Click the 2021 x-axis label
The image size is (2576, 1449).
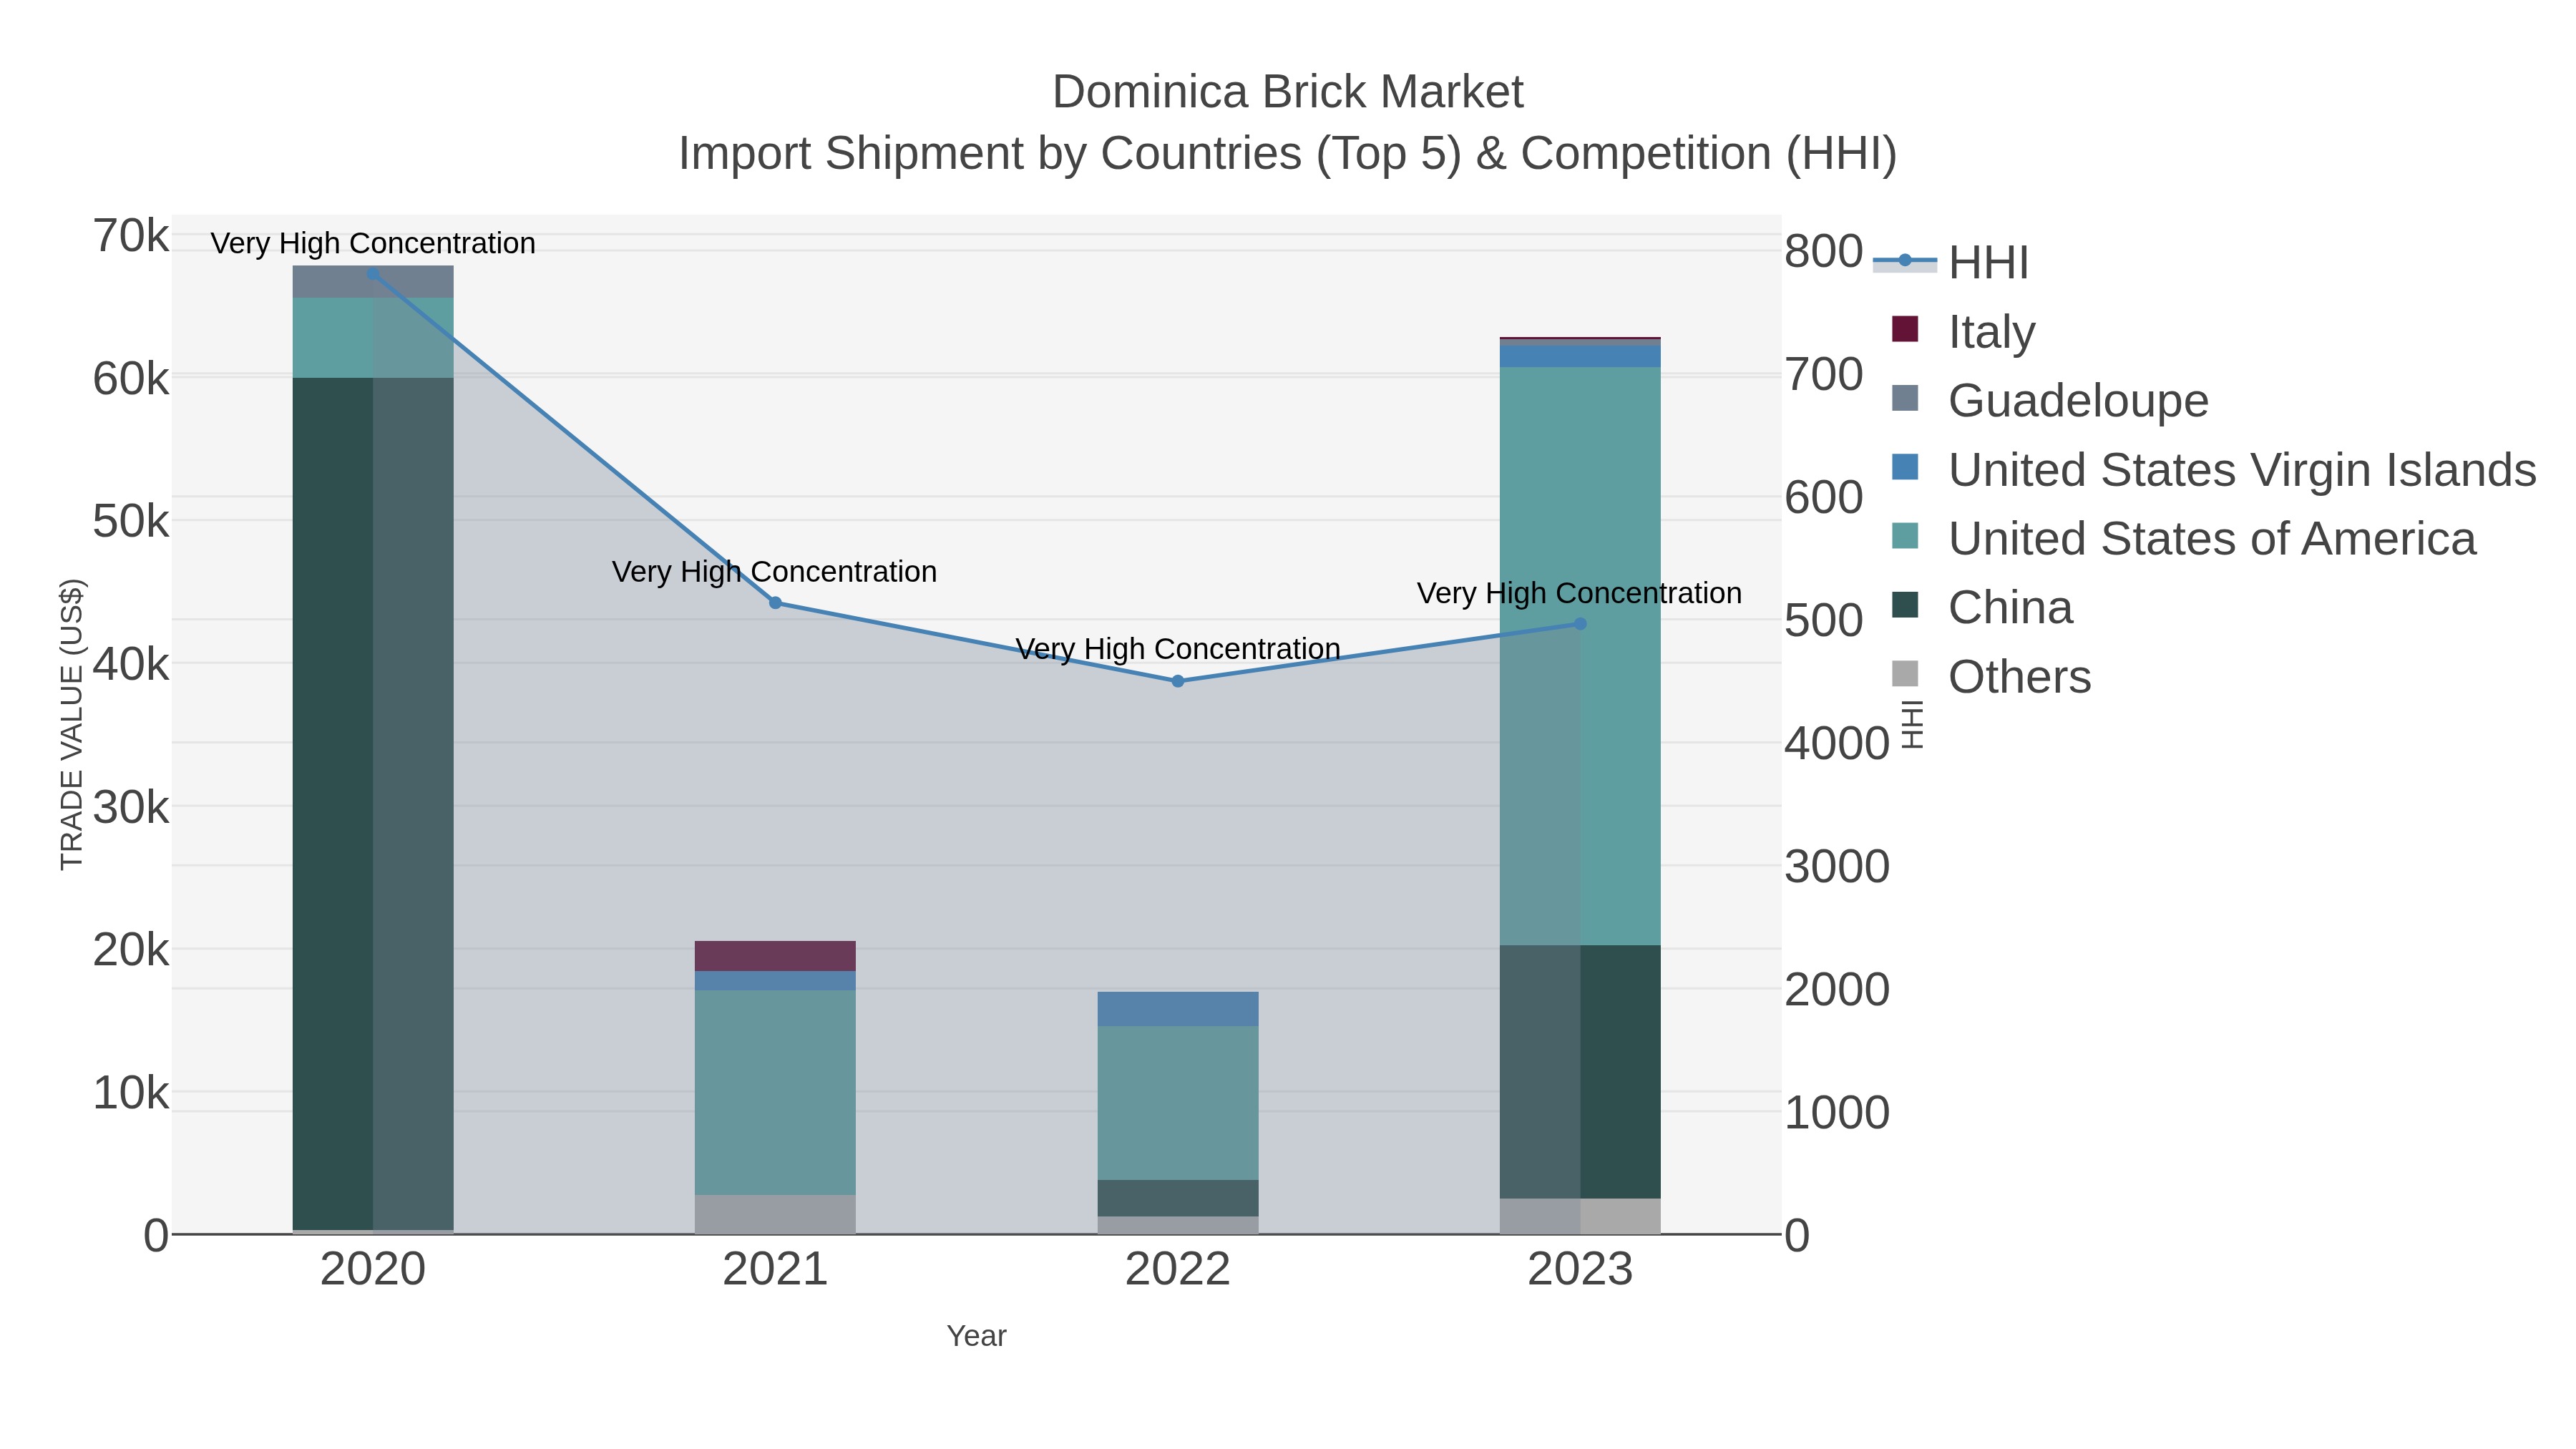775,1269
